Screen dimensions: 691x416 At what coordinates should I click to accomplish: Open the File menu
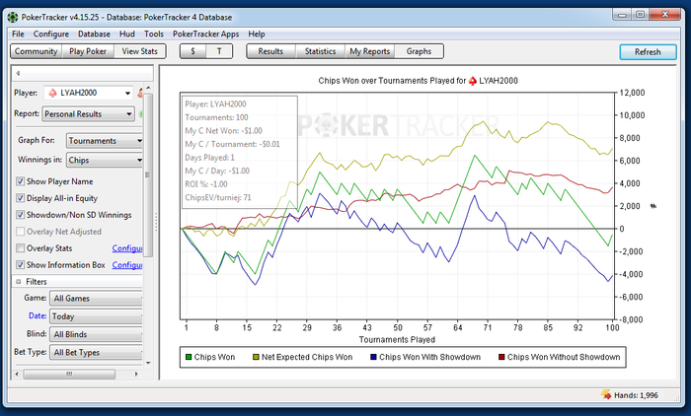point(18,34)
